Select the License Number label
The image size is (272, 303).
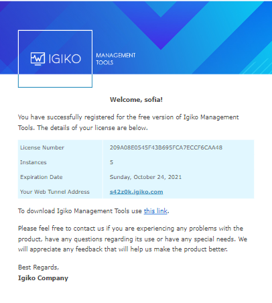(x=42, y=147)
